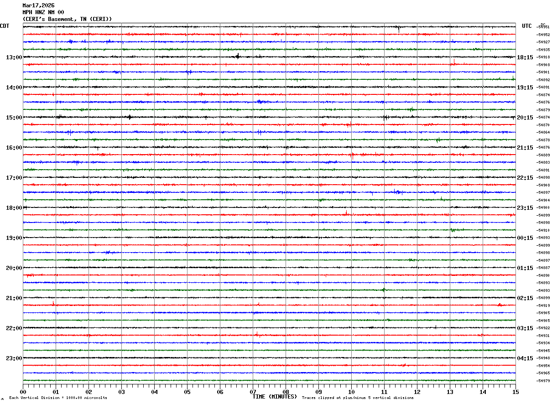Select the CERI's Basement, TN station label
Viewport: 552px width, 404px height.
67,19
